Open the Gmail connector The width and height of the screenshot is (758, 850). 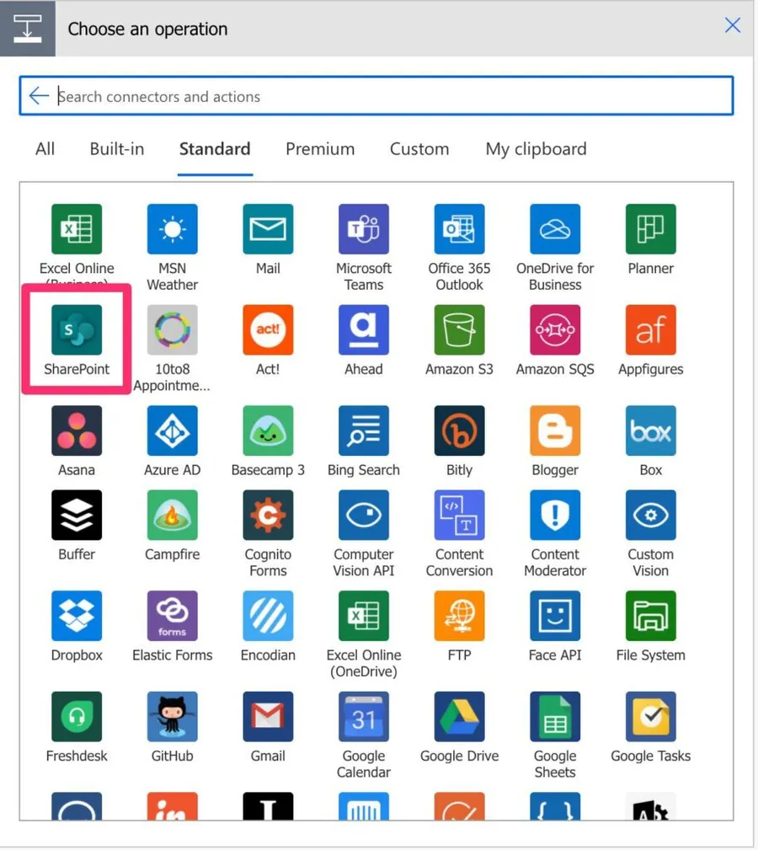(x=268, y=717)
